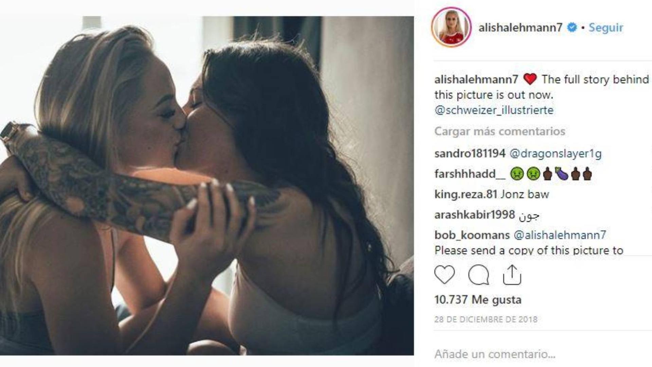The height and width of the screenshot is (367, 652).
Task: Open commenter sandro181194's profile
Action: 470,153
